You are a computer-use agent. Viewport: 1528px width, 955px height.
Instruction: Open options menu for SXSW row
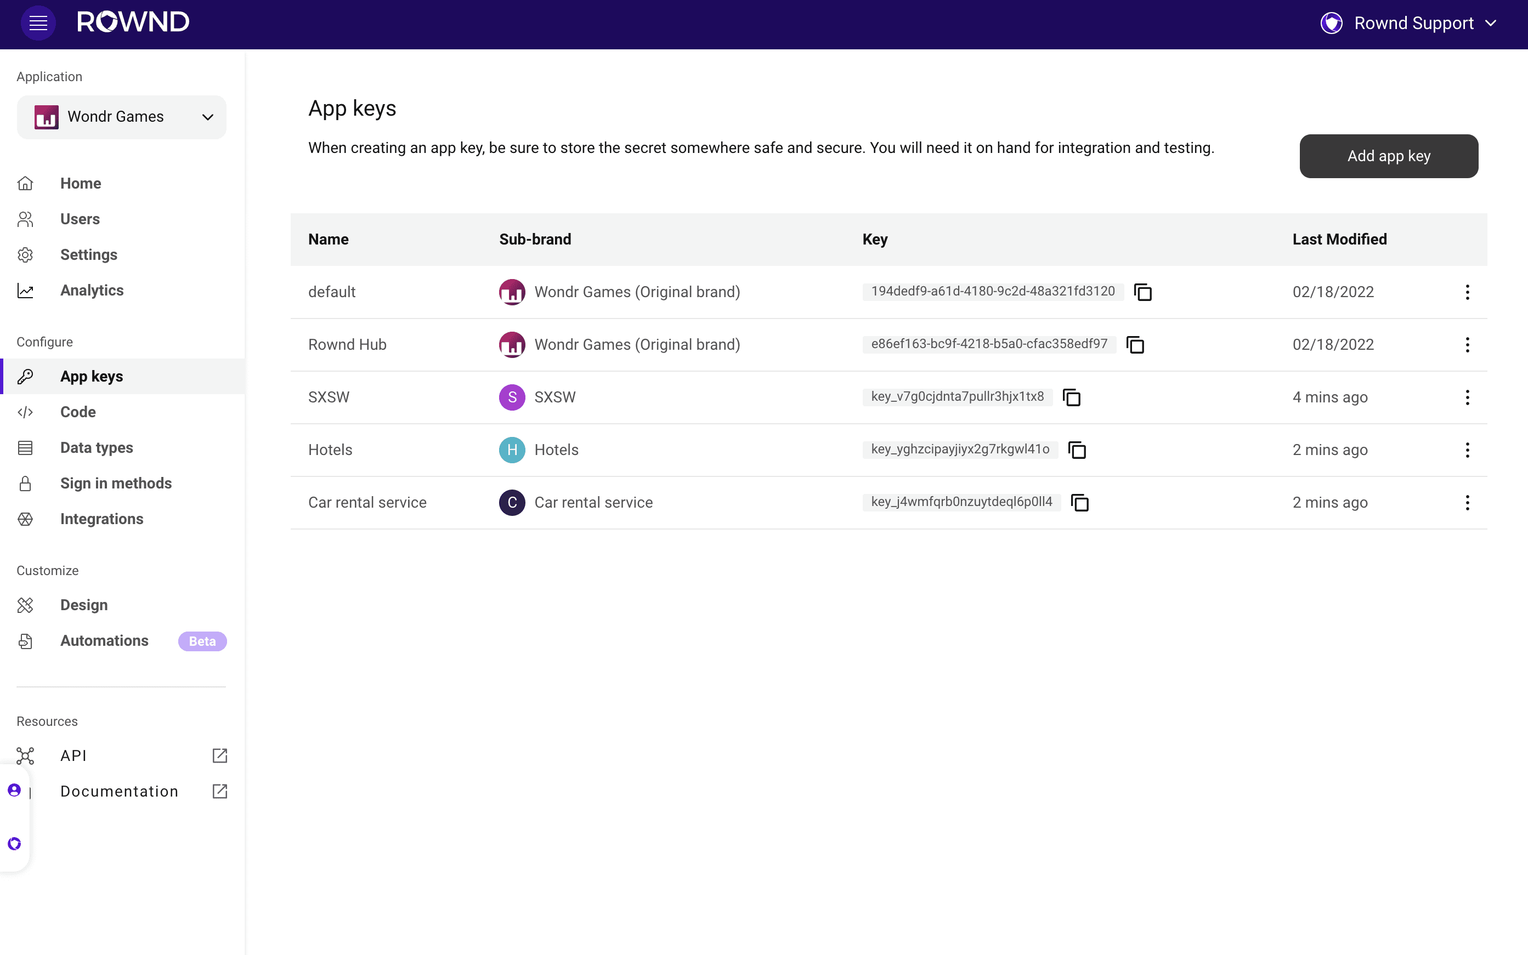tap(1467, 397)
